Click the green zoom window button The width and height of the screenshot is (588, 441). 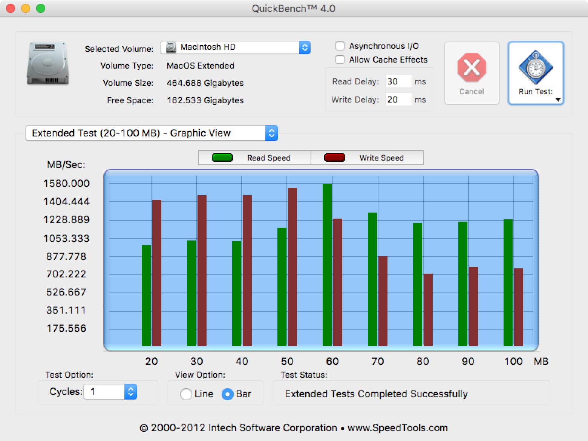[x=41, y=8]
